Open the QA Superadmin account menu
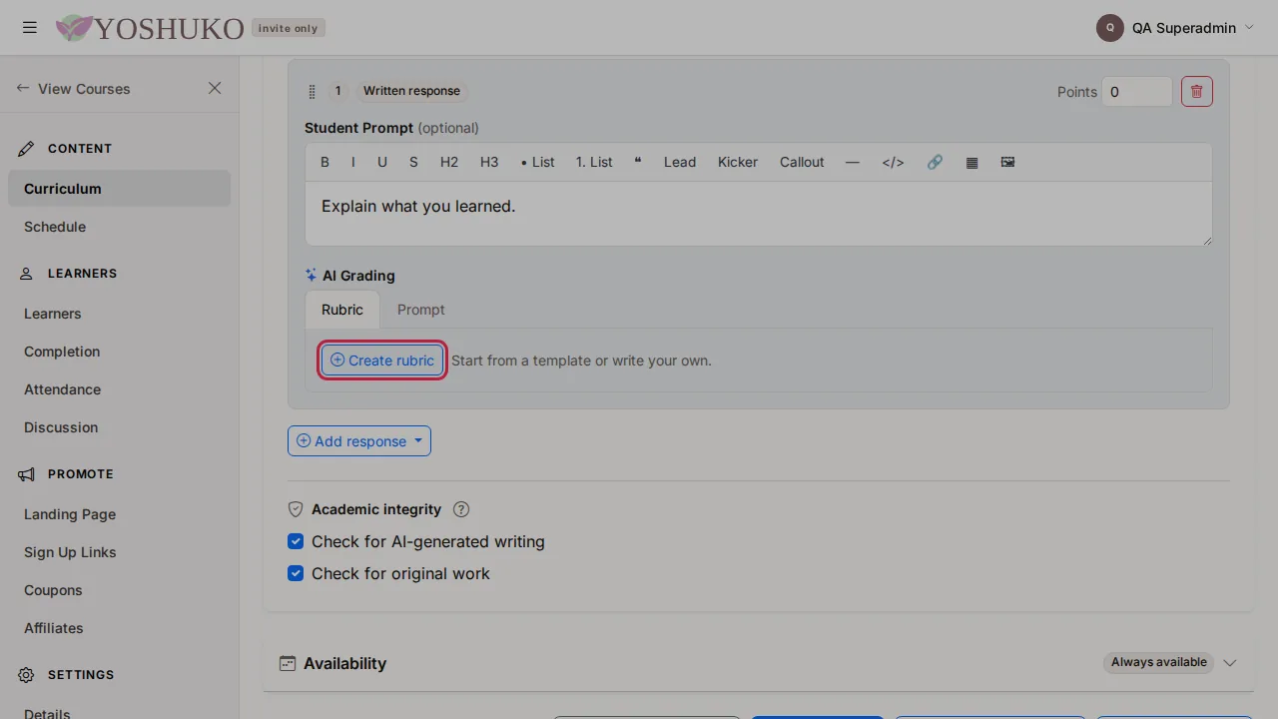 click(1175, 28)
